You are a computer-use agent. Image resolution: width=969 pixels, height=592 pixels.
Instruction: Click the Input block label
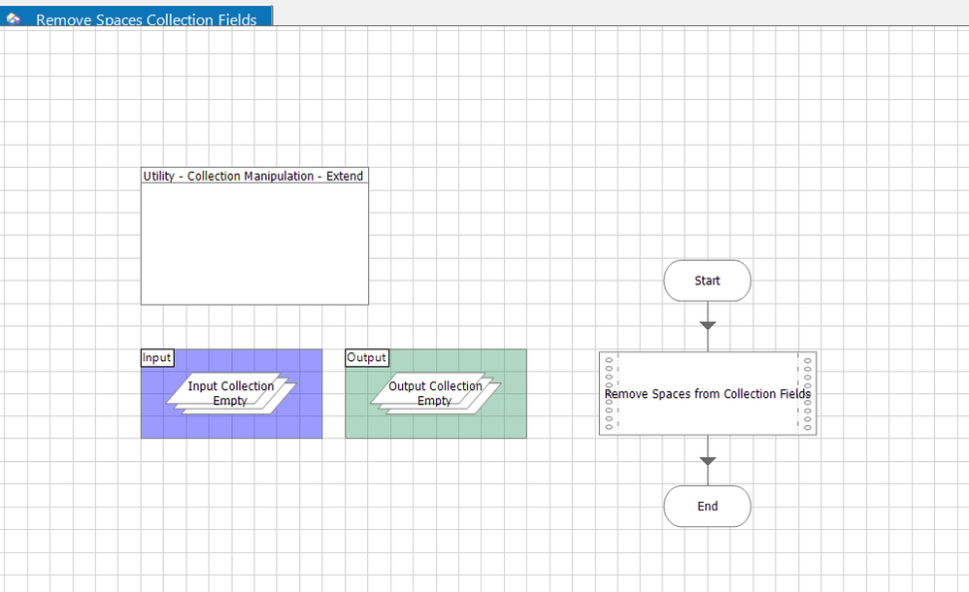click(157, 357)
